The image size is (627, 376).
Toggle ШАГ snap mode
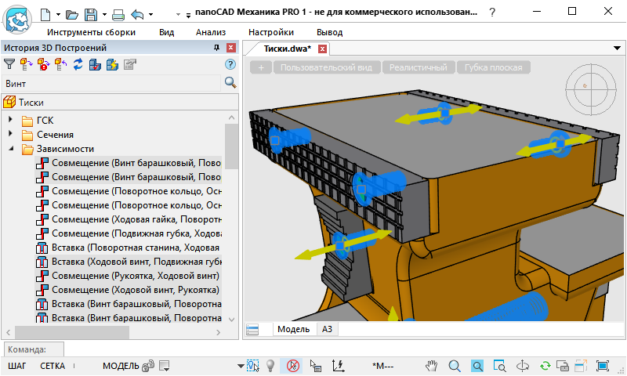click(17, 366)
